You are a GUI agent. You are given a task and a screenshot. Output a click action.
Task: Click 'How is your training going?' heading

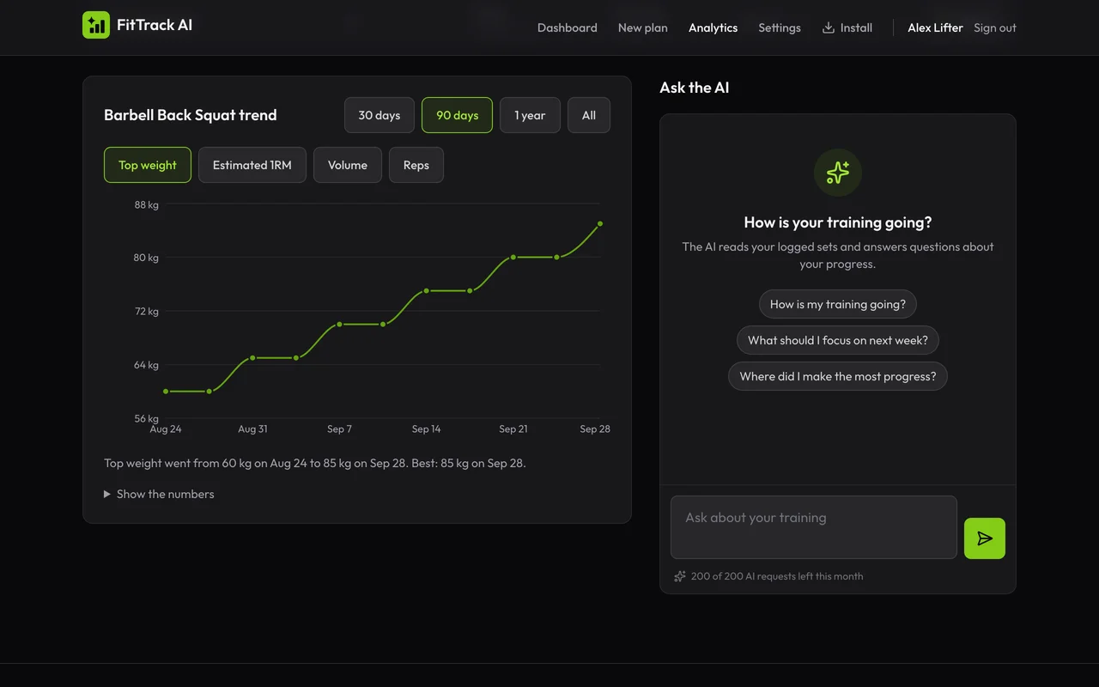(x=838, y=222)
